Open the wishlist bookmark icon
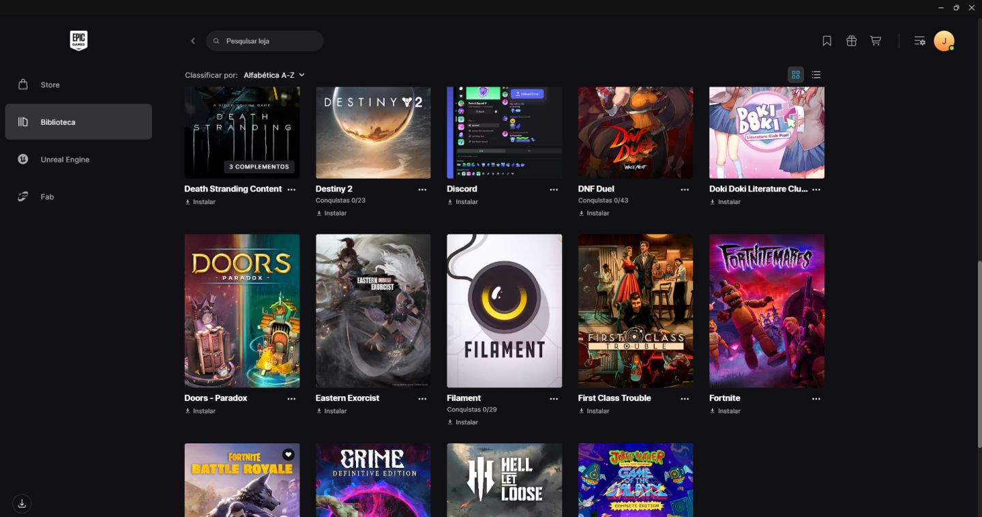This screenshot has height=517, width=982. click(827, 41)
